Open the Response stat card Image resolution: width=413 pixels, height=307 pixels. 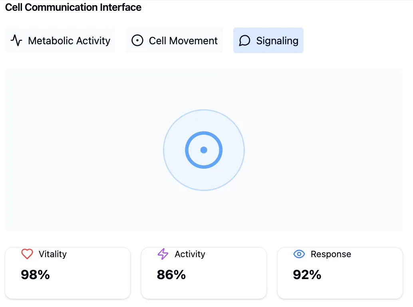[340, 273]
